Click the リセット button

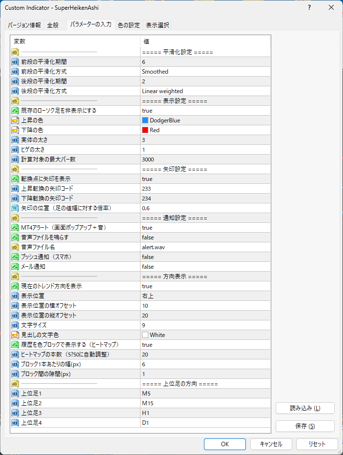point(317,444)
